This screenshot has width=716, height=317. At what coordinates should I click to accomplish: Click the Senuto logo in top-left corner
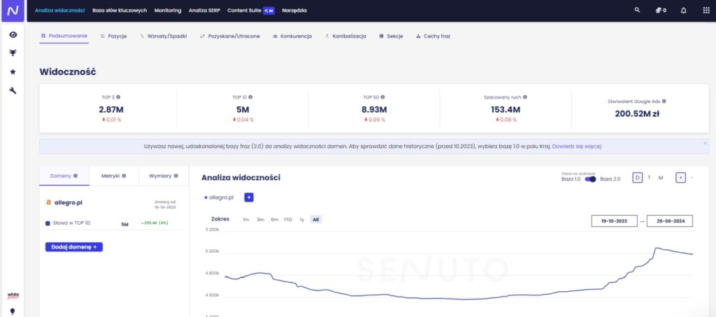13,11
